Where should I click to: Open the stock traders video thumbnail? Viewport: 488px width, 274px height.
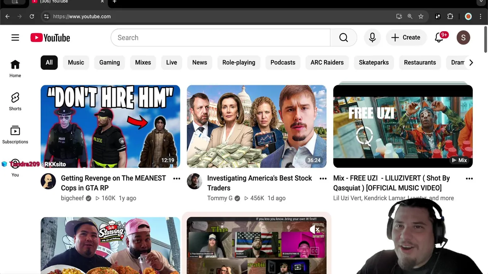pyautogui.click(x=257, y=126)
